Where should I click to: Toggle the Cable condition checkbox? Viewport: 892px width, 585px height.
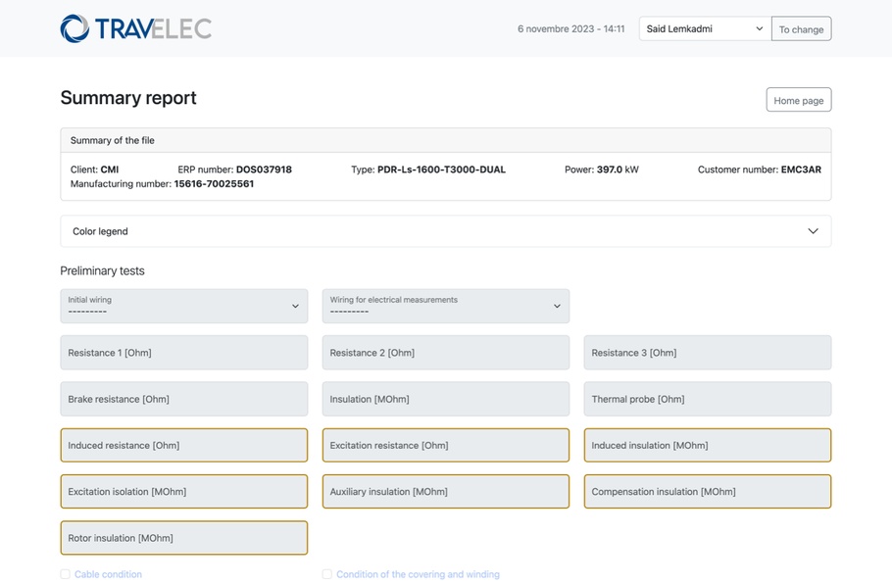66,574
